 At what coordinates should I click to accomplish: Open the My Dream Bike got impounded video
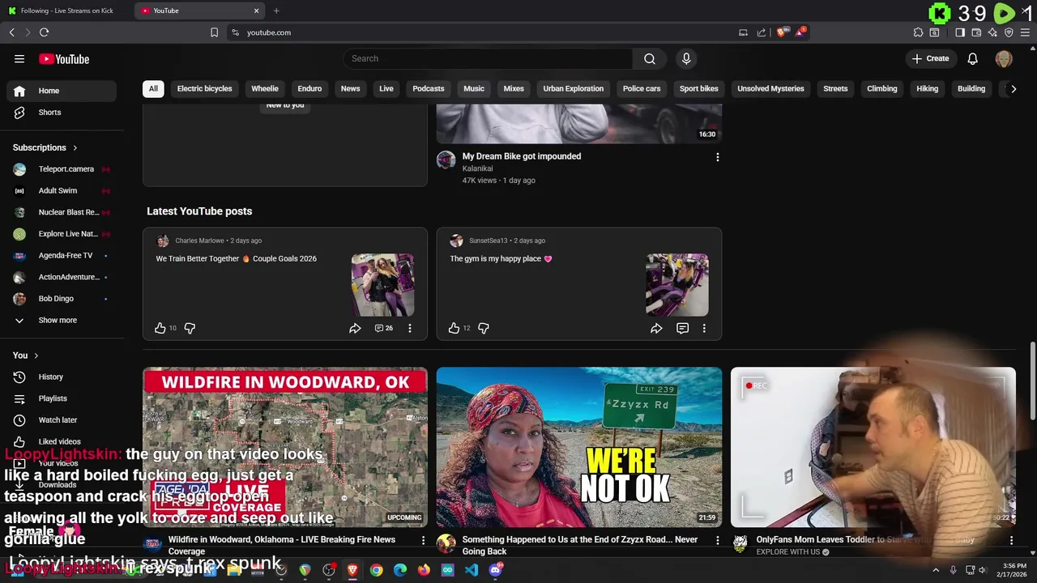[522, 156]
